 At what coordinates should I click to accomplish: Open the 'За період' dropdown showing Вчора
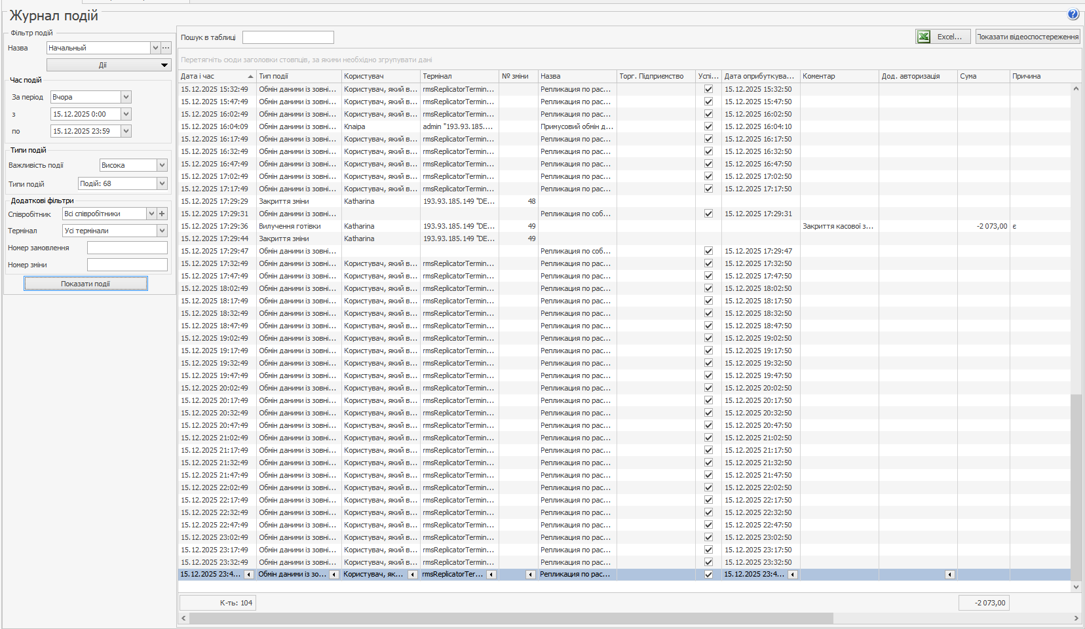click(126, 97)
